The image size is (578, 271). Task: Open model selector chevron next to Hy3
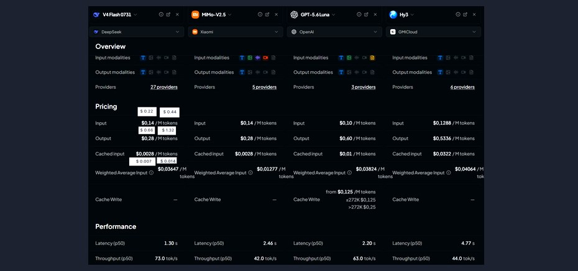click(x=412, y=15)
